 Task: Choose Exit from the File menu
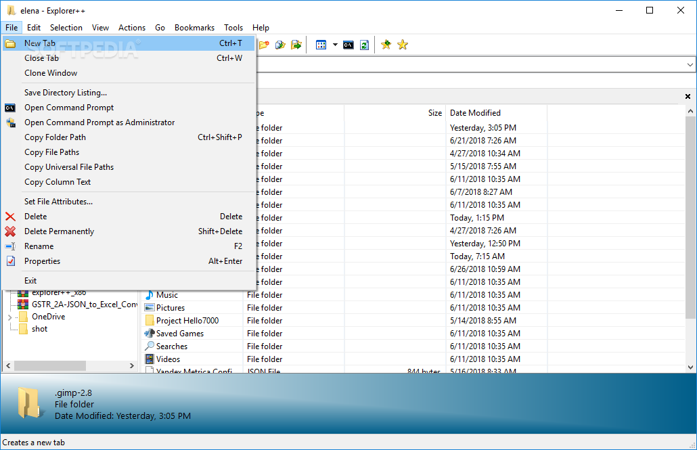coord(129,281)
